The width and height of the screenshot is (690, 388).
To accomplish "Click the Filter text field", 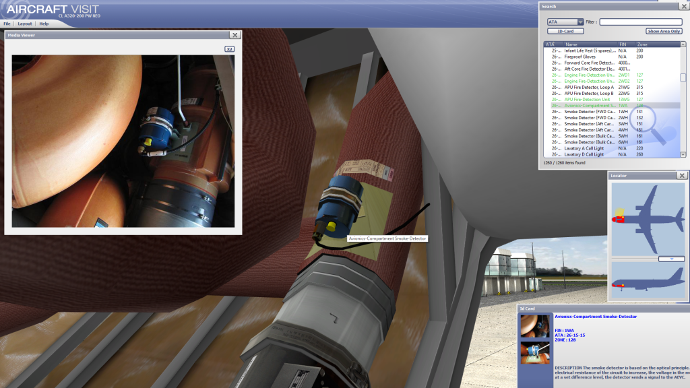I will click(641, 22).
